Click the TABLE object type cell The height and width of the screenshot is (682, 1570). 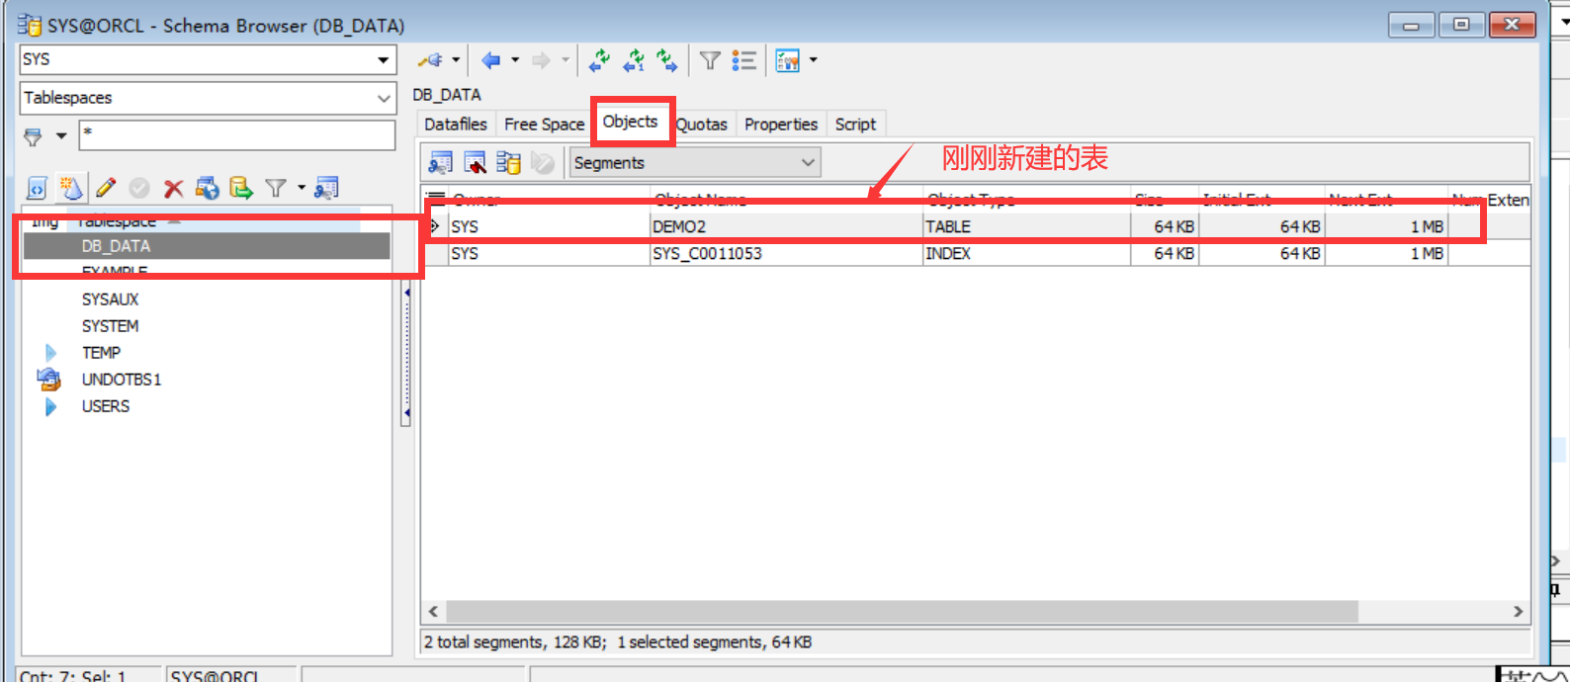tap(1026, 227)
